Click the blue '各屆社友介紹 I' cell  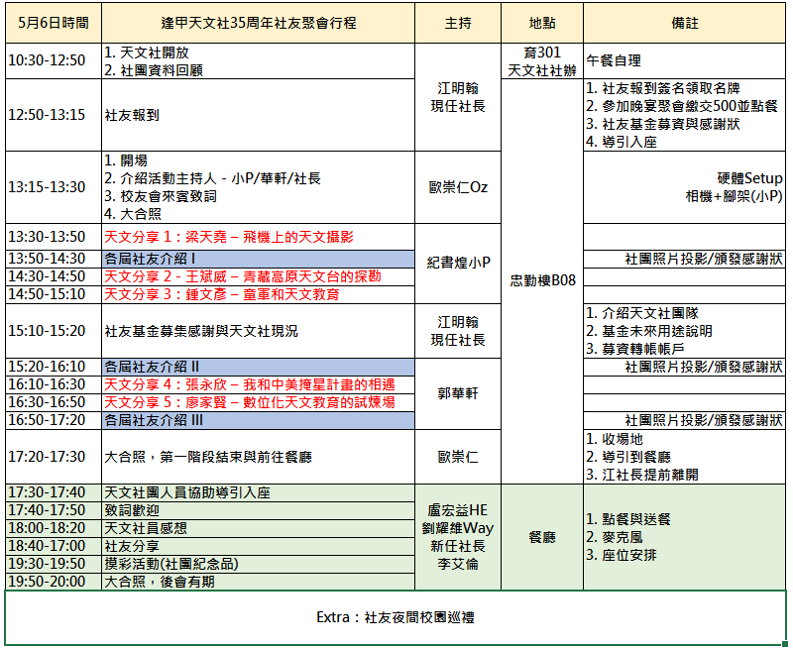(x=258, y=259)
